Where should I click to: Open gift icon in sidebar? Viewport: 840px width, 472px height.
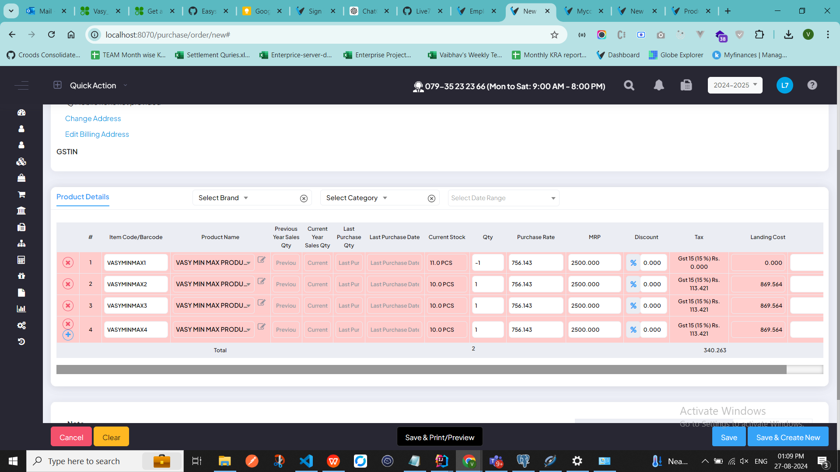point(21,276)
